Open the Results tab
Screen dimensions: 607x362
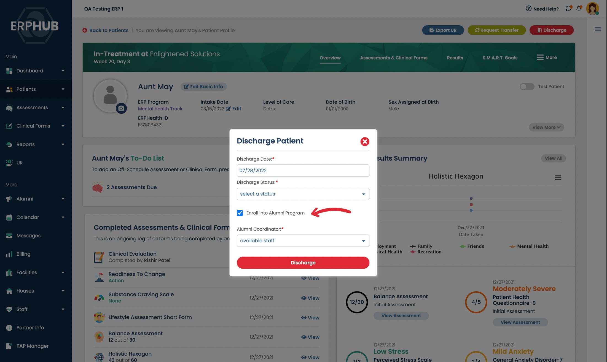[x=455, y=58]
